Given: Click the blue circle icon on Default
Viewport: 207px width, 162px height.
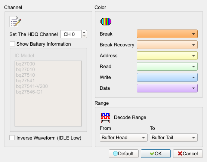Looking at the screenshot, I should click(115, 153).
